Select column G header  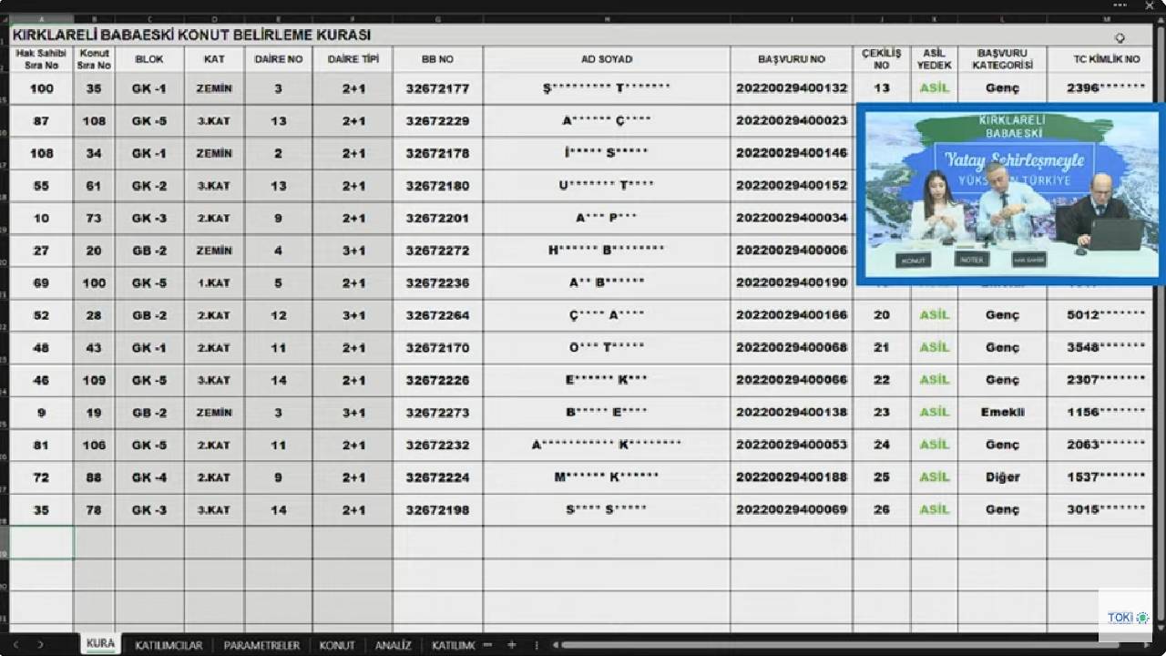click(x=438, y=18)
